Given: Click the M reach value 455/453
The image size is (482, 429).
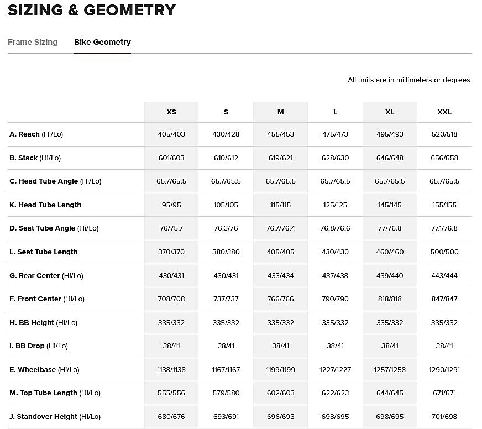Looking at the screenshot, I should [x=280, y=134].
